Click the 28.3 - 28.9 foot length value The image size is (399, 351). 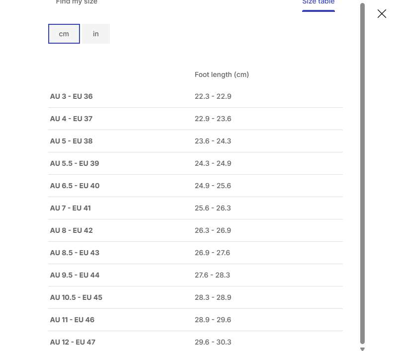point(213,297)
